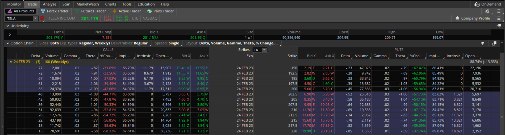505x135 pixels.
Task: Click the call bid 13.40 at strike 190
Action: pyautogui.click(x=181, y=68)
